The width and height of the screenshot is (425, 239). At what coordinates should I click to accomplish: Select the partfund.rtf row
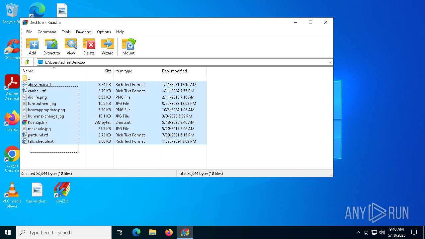[x=114, y=135]
